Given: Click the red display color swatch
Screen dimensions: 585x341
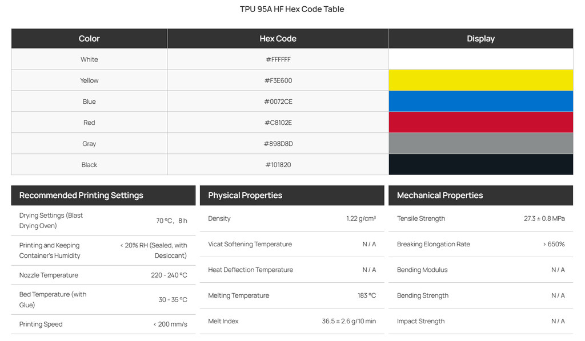Looking at the screenshot, I should click(480, 122).
